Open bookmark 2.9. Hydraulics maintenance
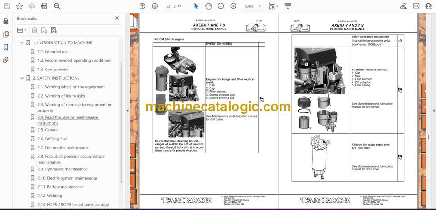 click(62, 169)
